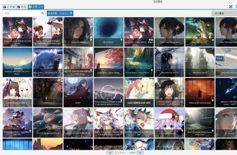Select the 'Amazing Landscape (Low CPU + Music)' wallpaper
The height and width of the screenshot is (155, 237).
tap(17, 62)
